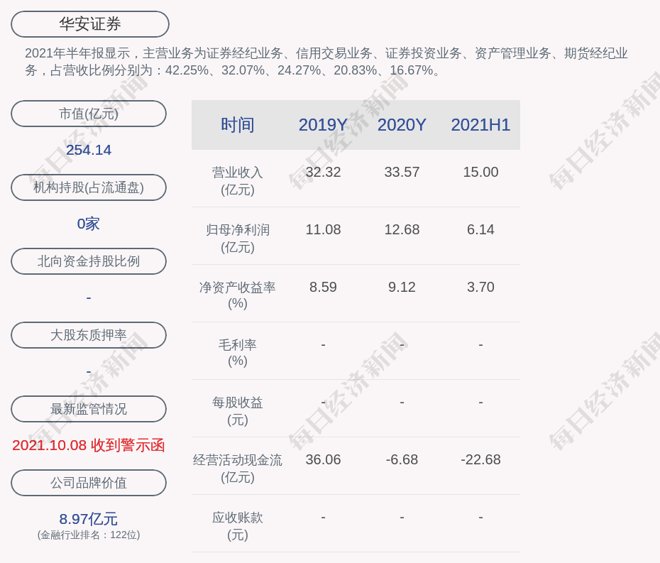Click the 经营活动现金流(亿元) row label

point(238,469)
